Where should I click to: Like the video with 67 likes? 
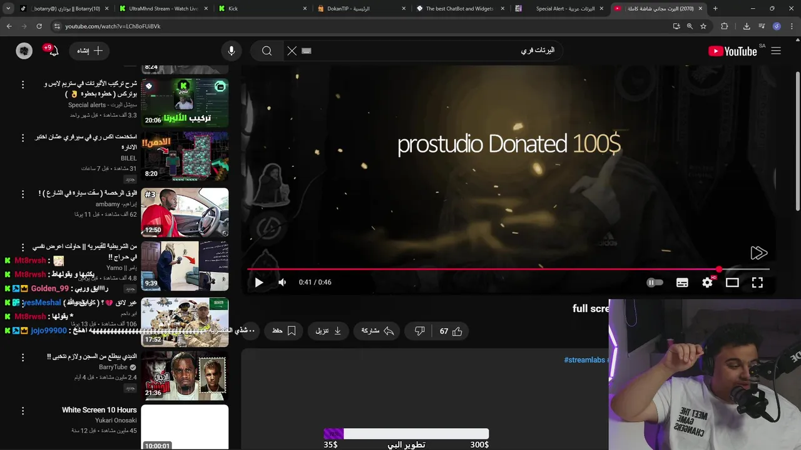point(451,331)
